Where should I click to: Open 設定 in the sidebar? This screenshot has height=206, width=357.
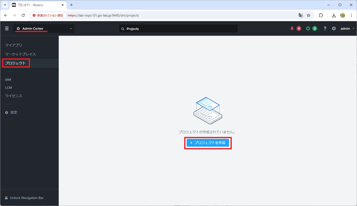click(14, 112)
